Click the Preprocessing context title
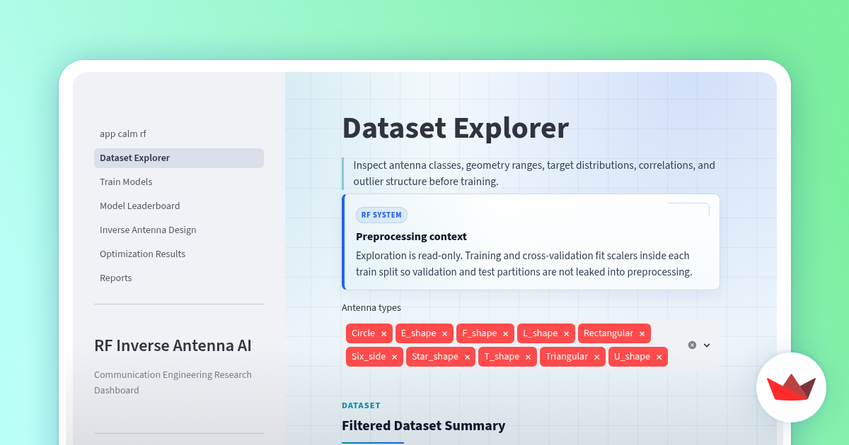This screenshot has width=849, height=445. pos(411,237)
